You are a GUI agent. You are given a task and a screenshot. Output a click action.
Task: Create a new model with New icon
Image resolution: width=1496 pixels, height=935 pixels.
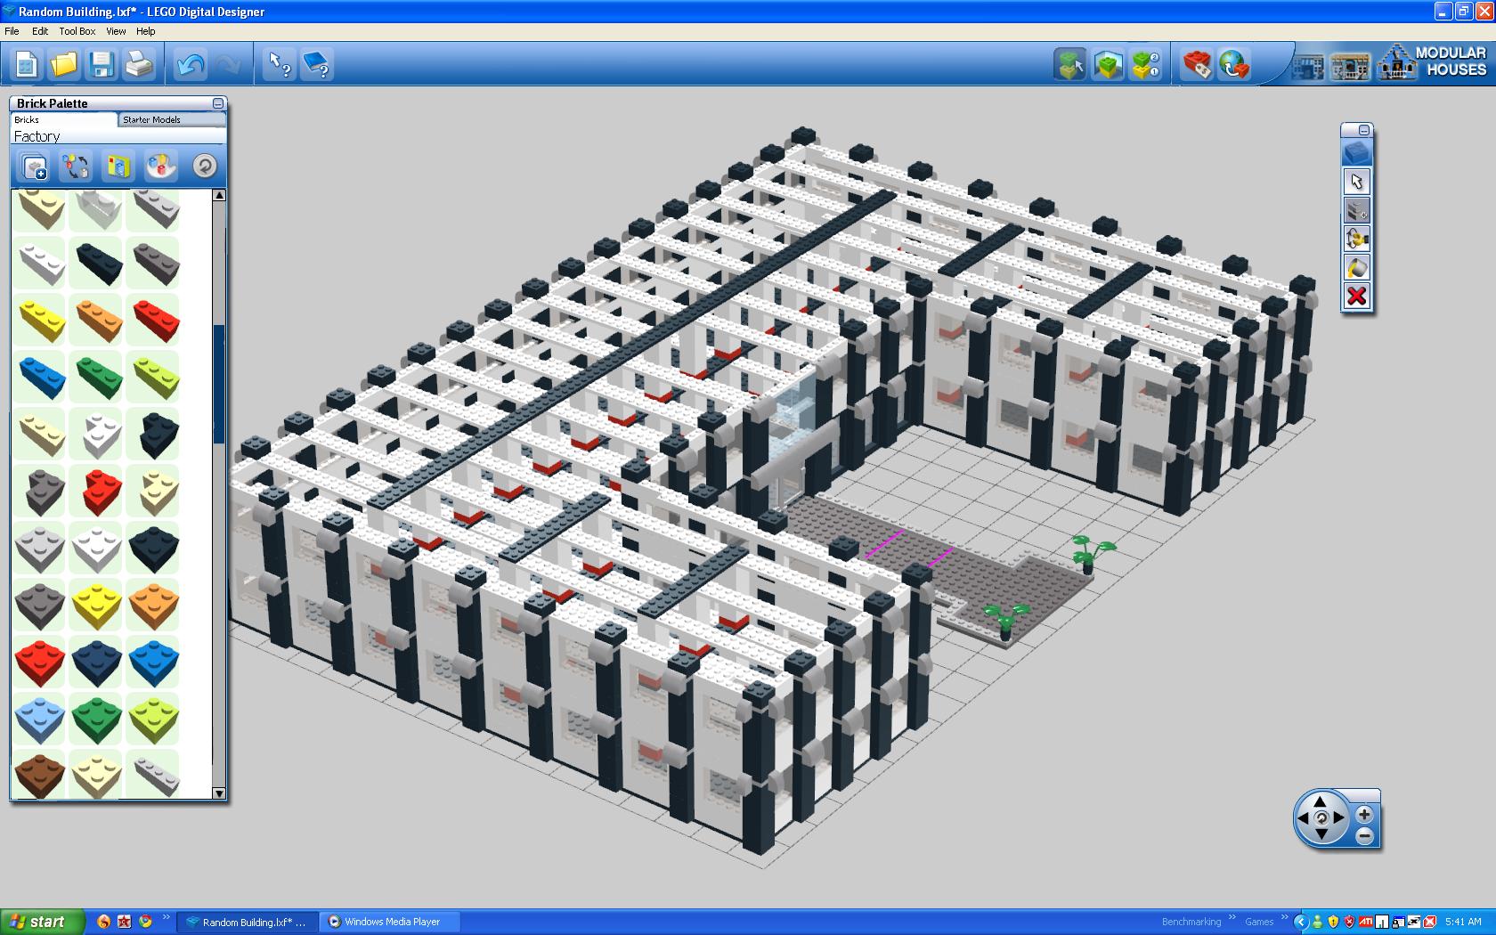click(27, 64)
